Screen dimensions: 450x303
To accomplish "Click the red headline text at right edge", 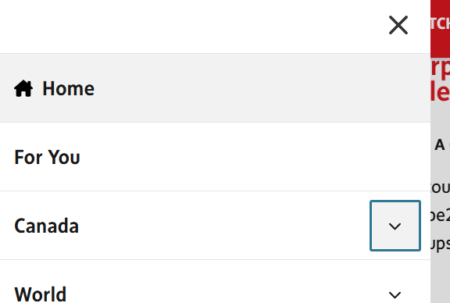I will (441, 80).
